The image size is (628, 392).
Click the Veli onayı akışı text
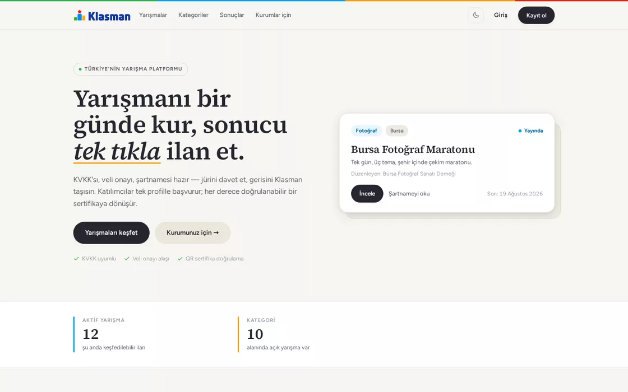pos(151,259)
